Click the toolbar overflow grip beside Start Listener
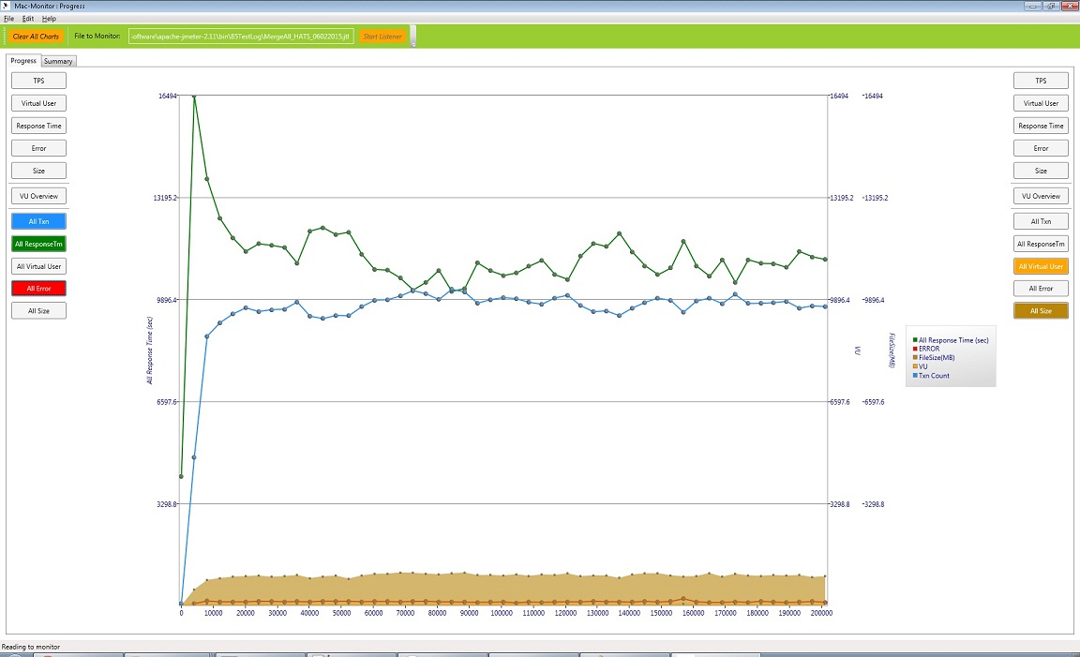 (x=413, y=36)
